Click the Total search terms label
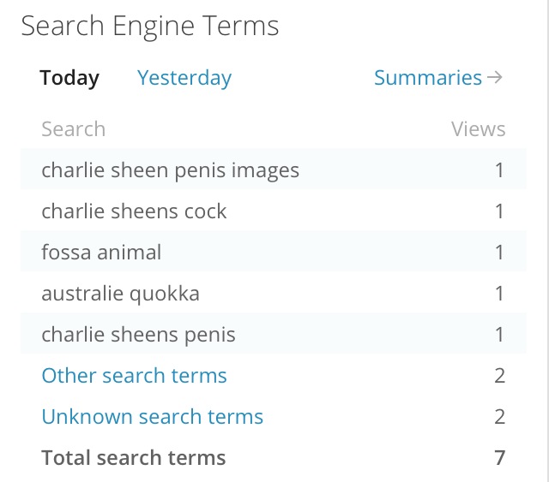Screen dimensions: 549x482 tap(133, 458)
